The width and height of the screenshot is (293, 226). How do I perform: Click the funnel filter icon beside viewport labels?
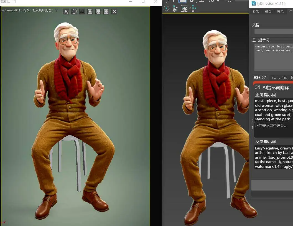pyautogui.click(x=56, y=11)
